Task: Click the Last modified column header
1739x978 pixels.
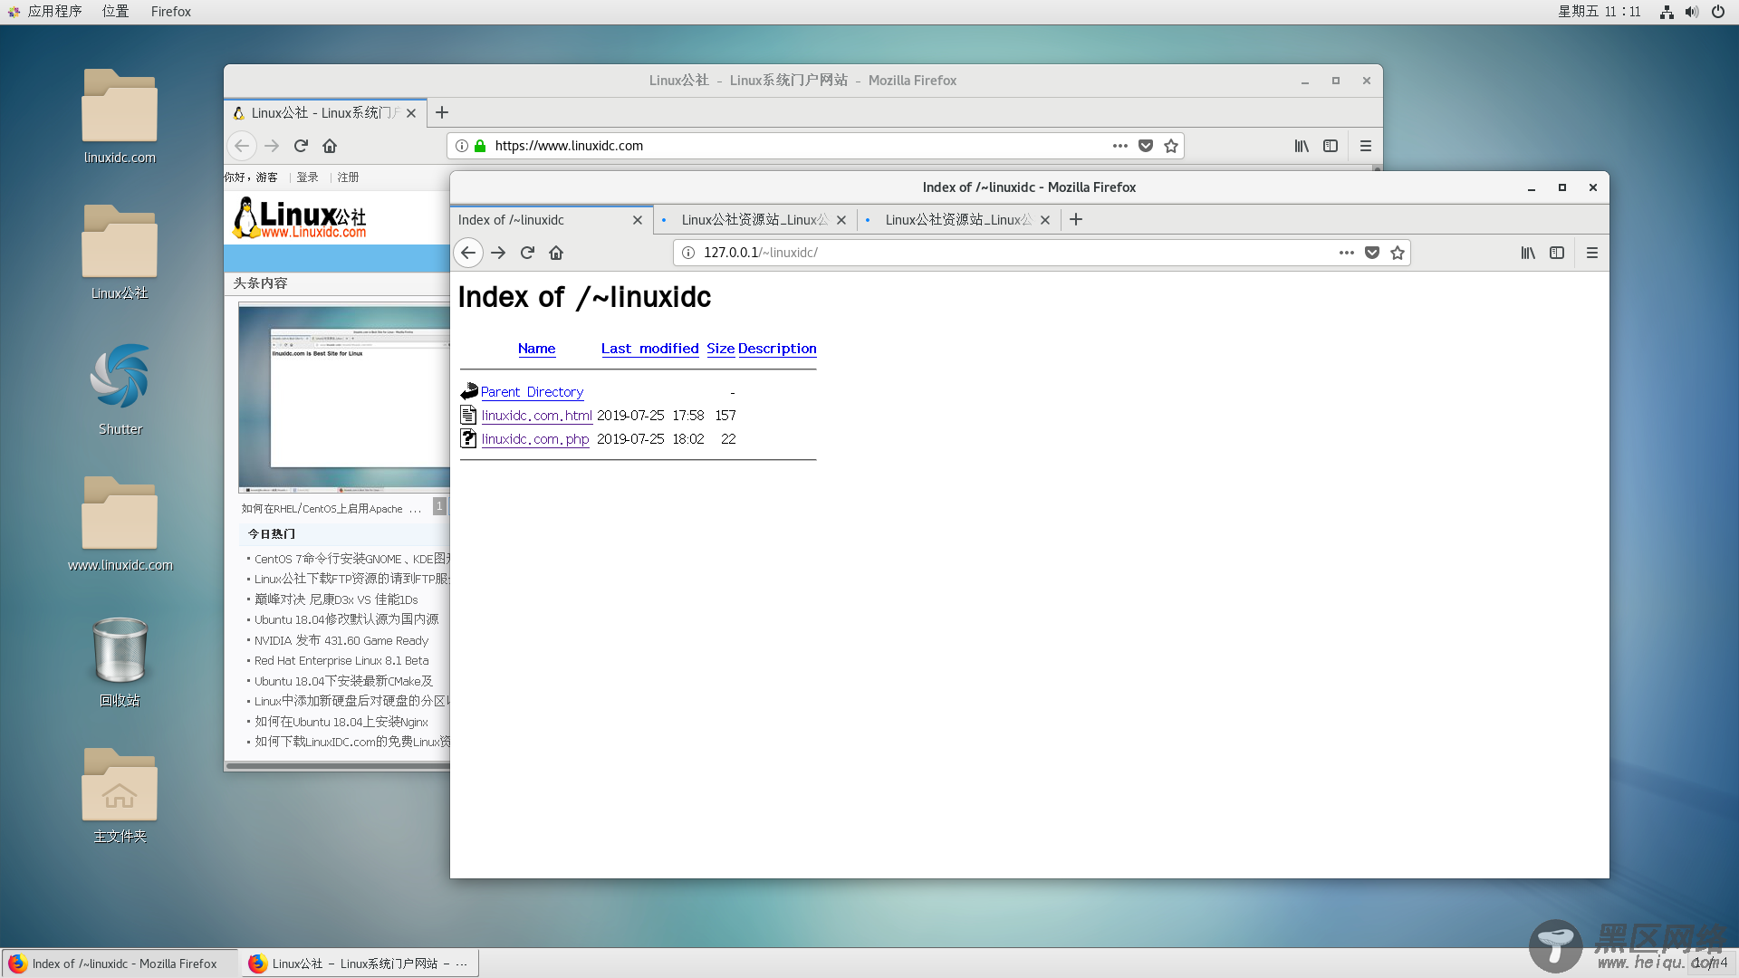Action: click(649, 348)
